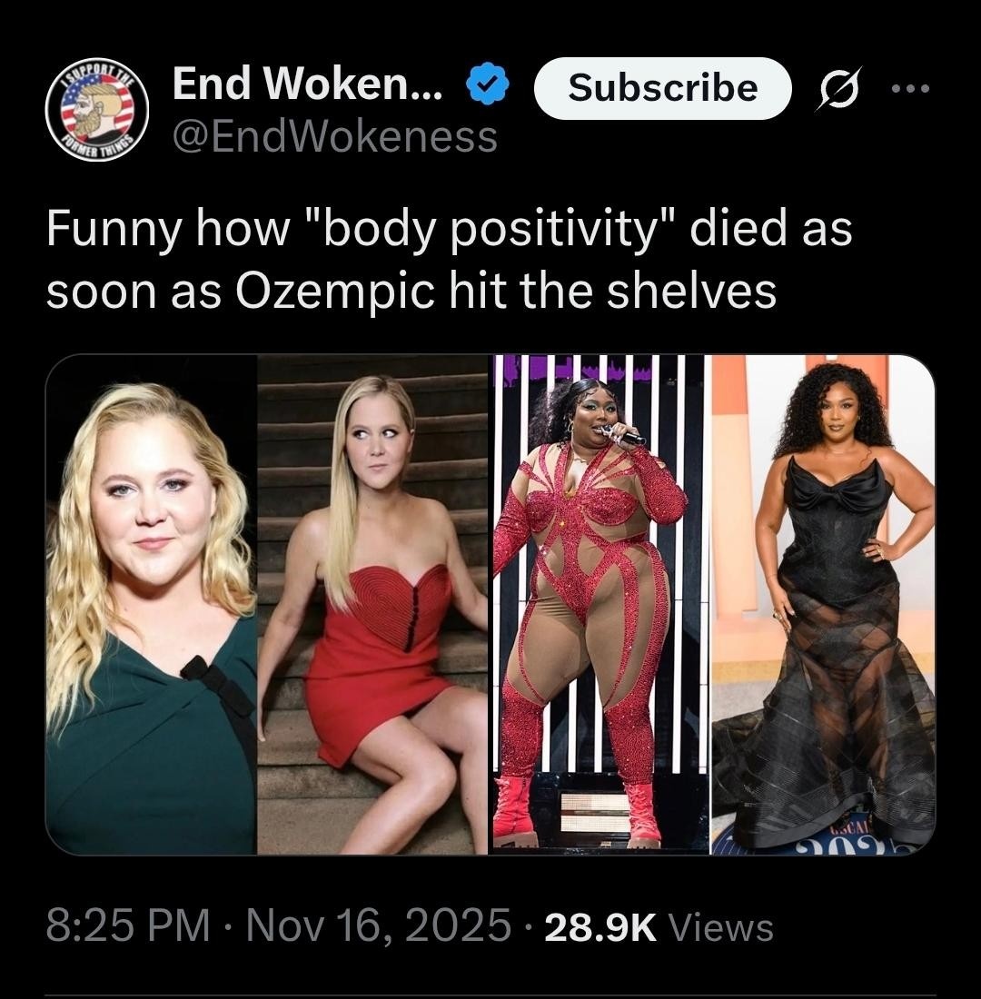Open the Nov 16, 2025 date link
The image size is (981, 999).
tap(378, 927)
